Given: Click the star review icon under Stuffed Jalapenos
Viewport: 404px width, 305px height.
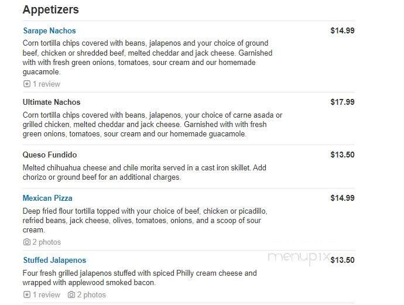Looking at the screenshot, I should [26, 295].
